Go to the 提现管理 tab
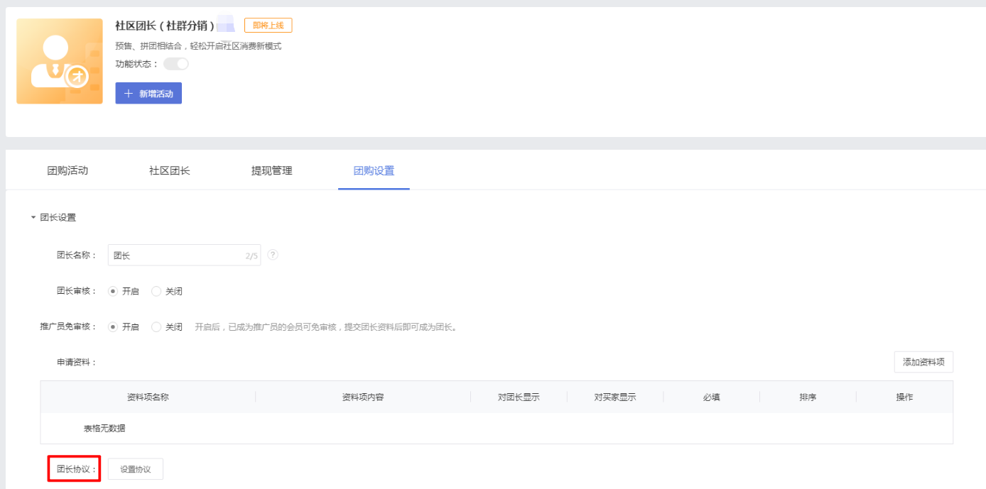The height and width of the screenshot is (489, 986). point(271,170)
